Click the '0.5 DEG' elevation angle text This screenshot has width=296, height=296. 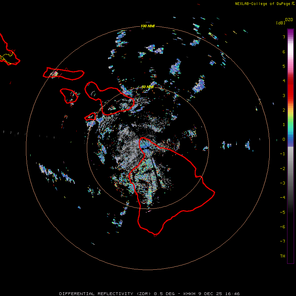164,294
